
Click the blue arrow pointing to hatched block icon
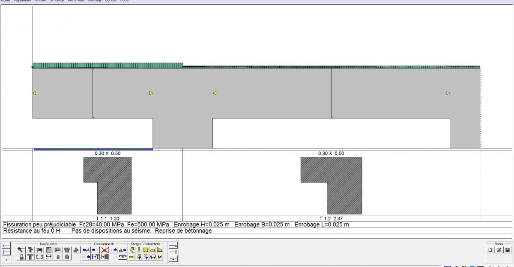(x=105, y=257)
